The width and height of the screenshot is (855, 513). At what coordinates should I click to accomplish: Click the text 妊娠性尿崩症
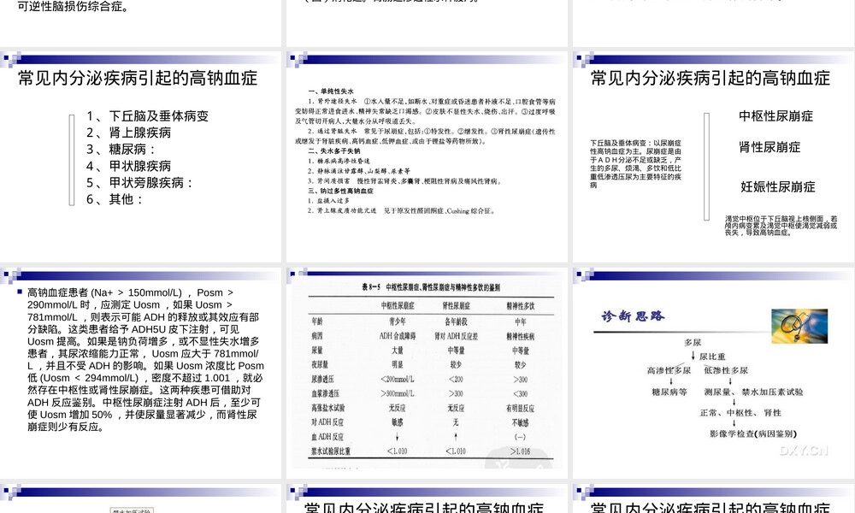point(777,187)
